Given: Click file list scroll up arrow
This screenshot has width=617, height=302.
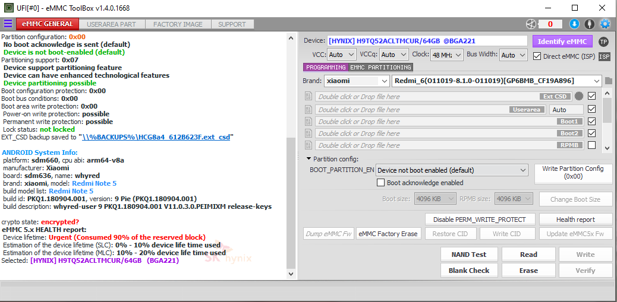Looking at the screenshot, I should (x=607, y=94).
